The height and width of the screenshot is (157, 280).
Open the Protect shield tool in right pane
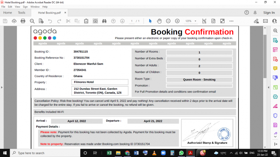(275, 115)
